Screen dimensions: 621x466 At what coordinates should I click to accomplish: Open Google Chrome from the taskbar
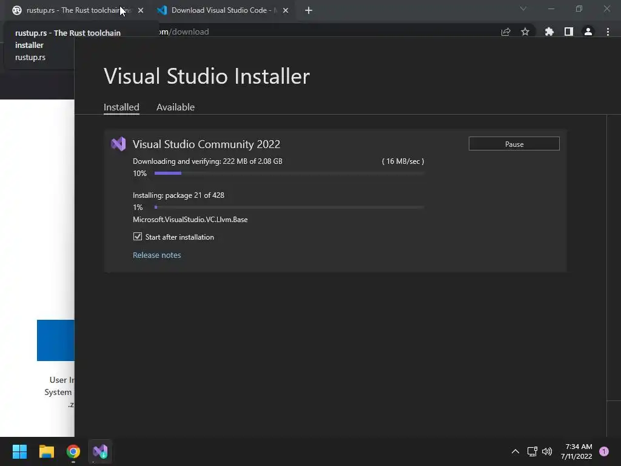pyautogui.click(x=73, y=451)
